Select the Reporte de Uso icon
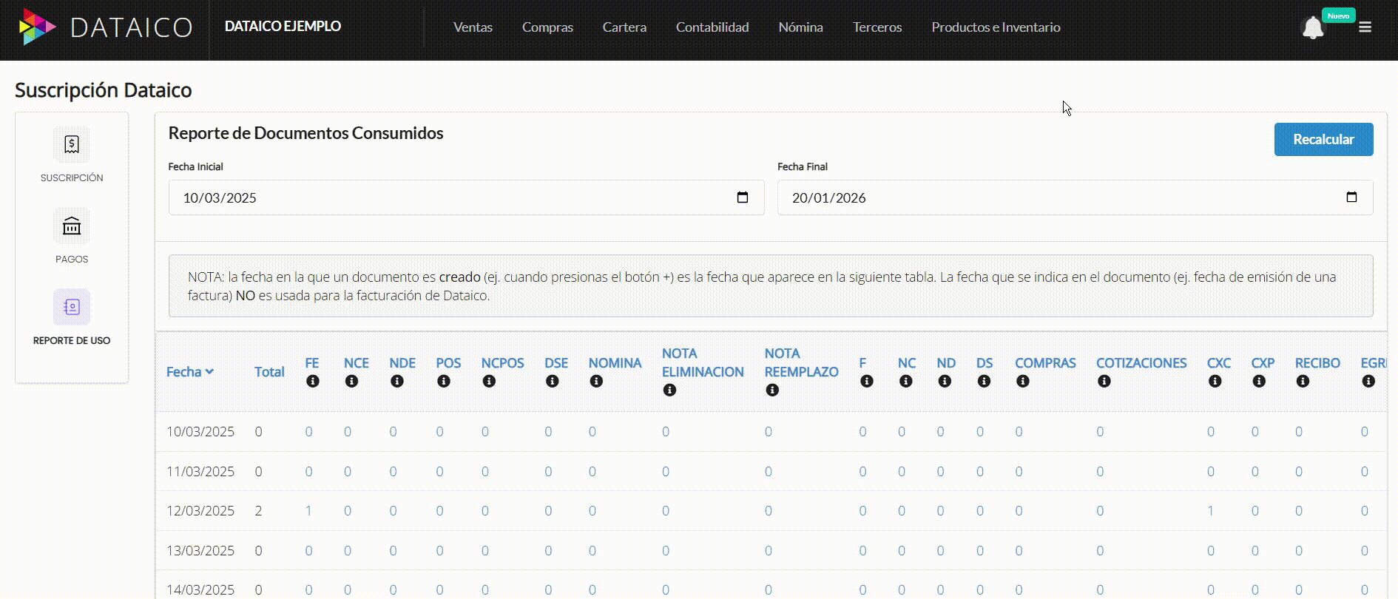1398x599 pixels. tap(72, 307)
